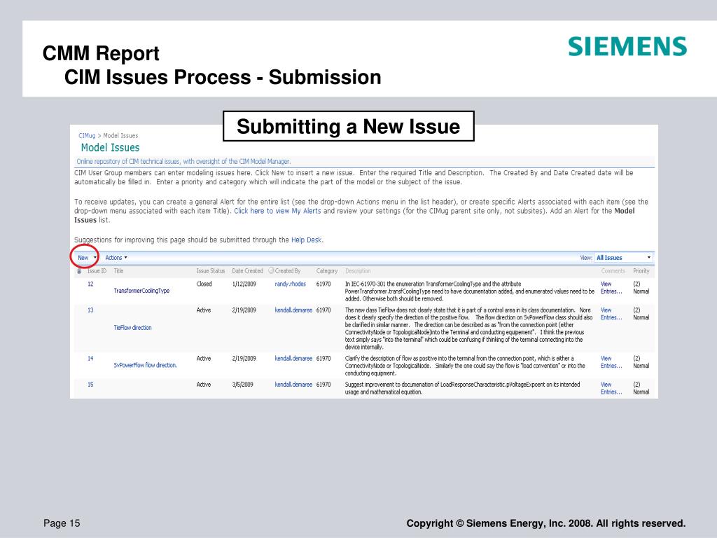This screenshot has height=538, width=717.
Task: Select the Closed status cell
Action: point(204,284)
